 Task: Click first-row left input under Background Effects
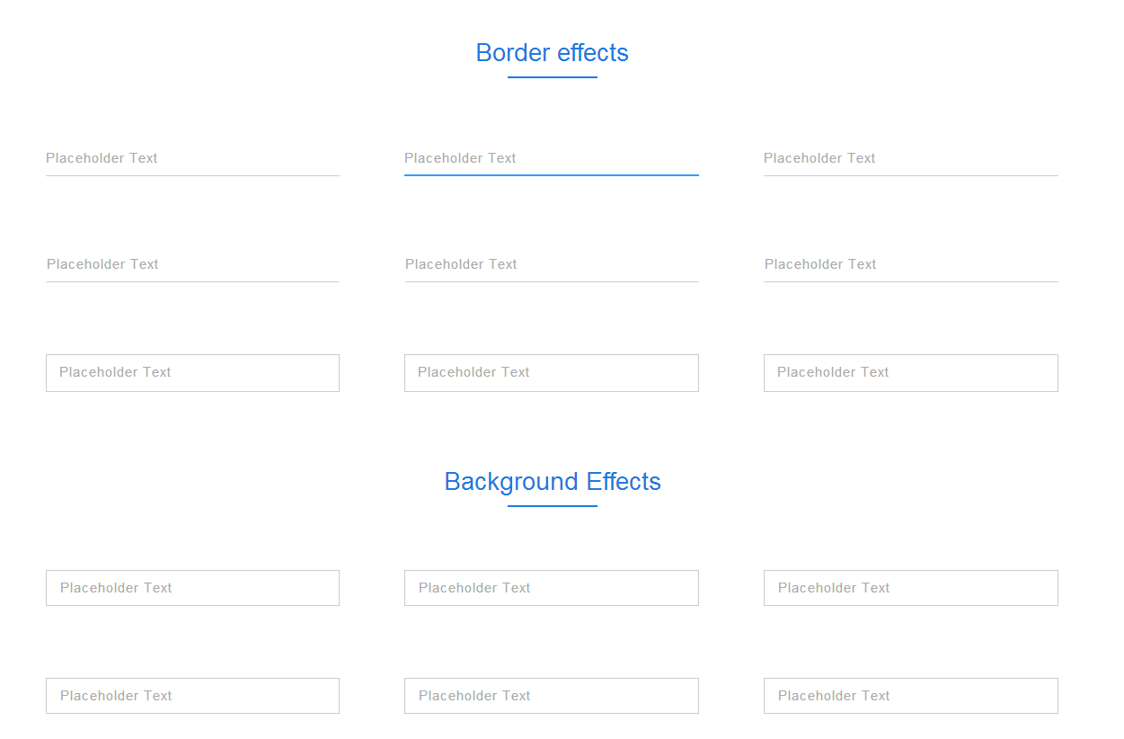coord(192,588)
